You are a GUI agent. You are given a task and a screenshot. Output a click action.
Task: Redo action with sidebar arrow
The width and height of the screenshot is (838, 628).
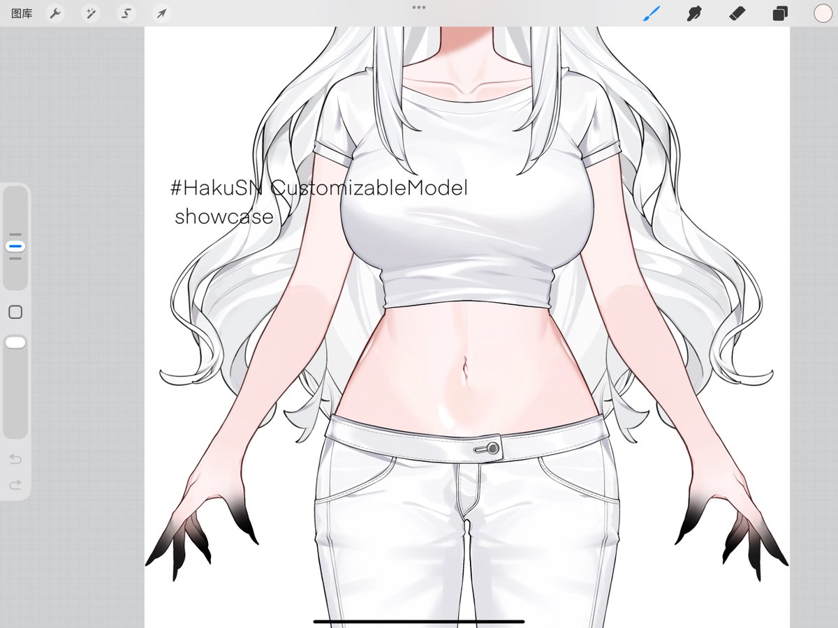pos(15,484)
